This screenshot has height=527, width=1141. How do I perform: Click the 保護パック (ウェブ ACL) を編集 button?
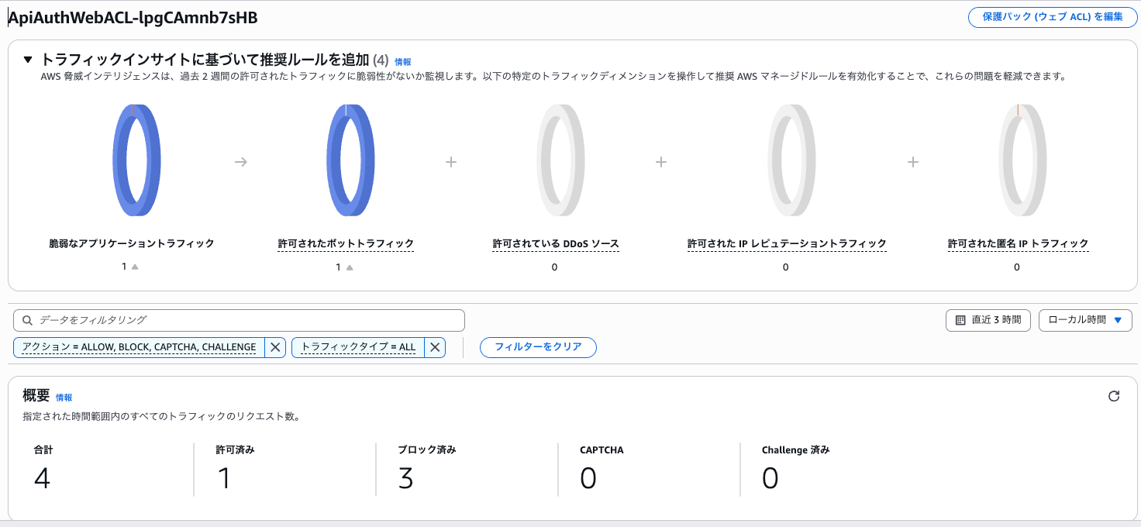(x=1052, y=17)
